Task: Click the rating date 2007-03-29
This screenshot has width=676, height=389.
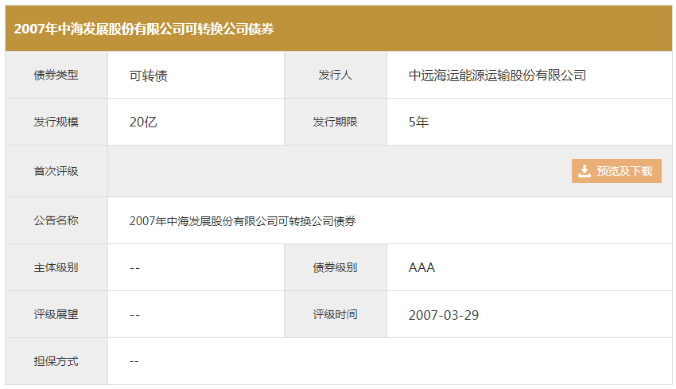Action: tap(443, 315)
